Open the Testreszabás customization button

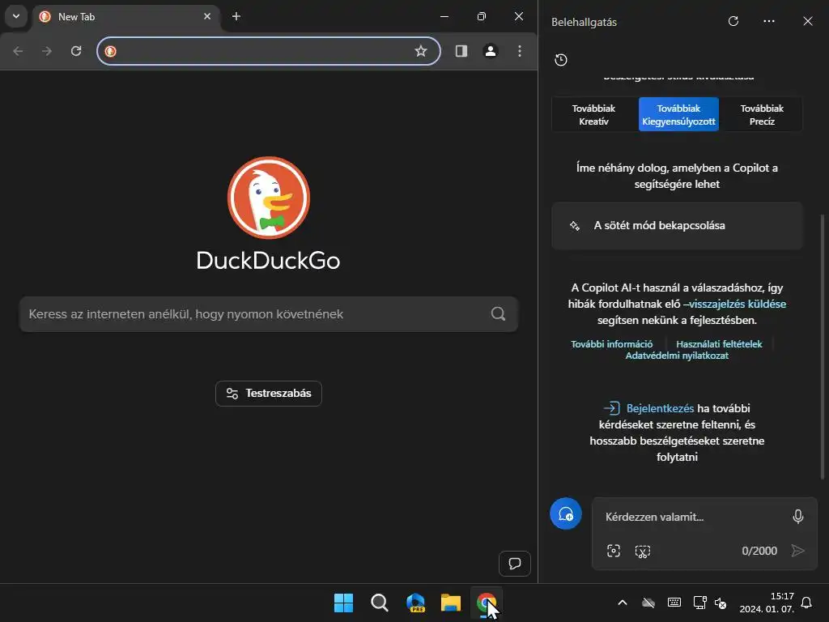(269, 394)
